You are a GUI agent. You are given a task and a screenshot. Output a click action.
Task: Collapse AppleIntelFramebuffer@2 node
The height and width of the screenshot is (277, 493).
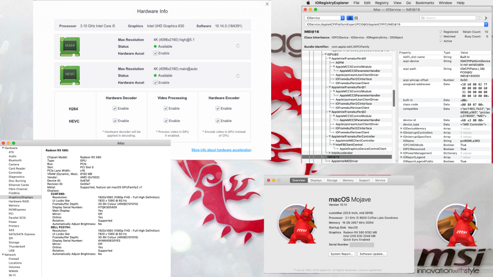click(330, 112)
